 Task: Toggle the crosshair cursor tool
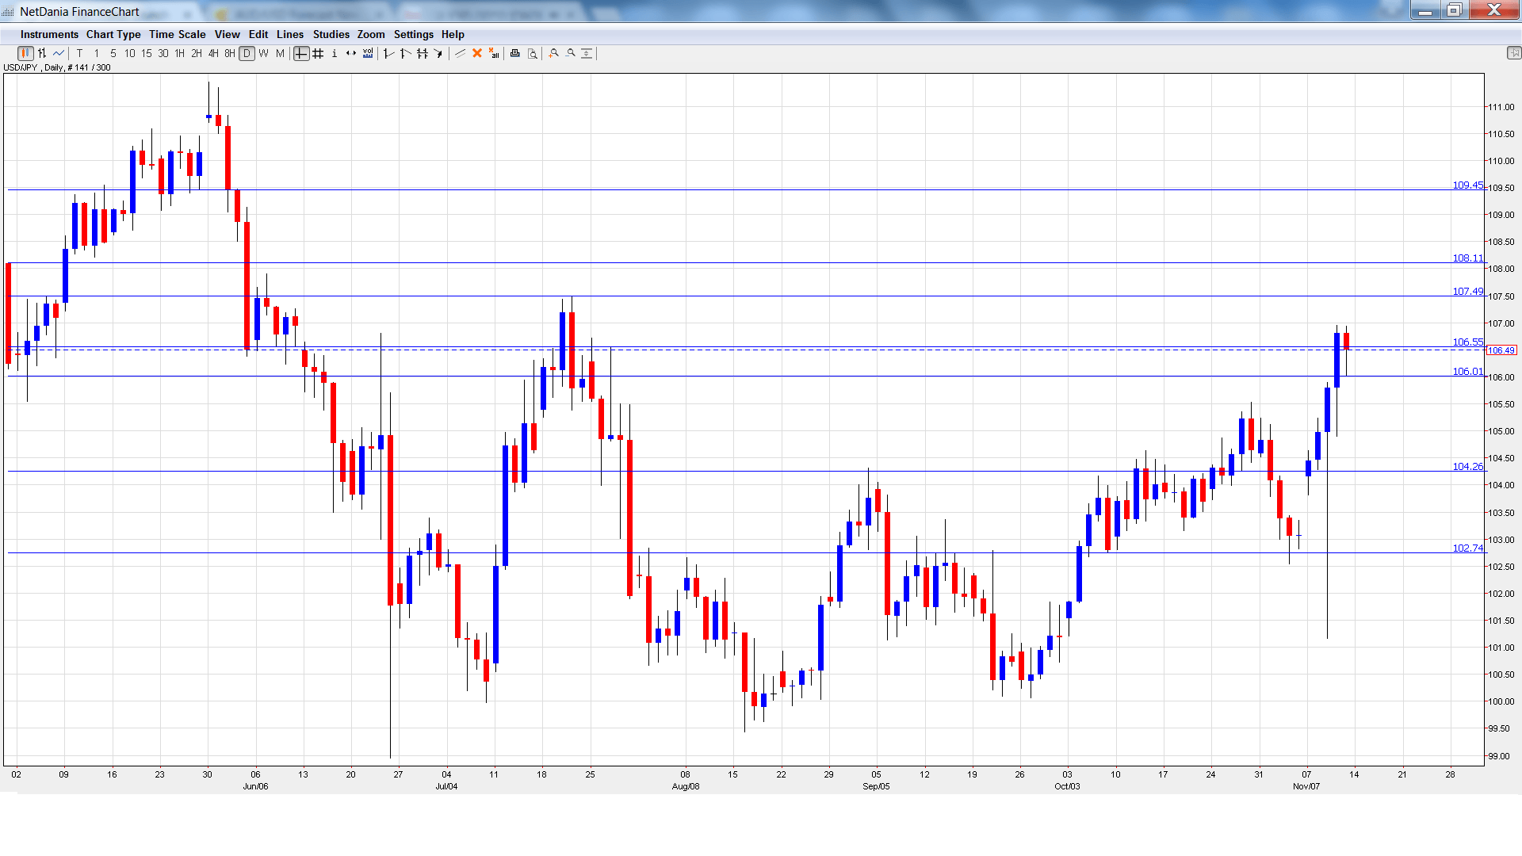click(x=301, y=53)
